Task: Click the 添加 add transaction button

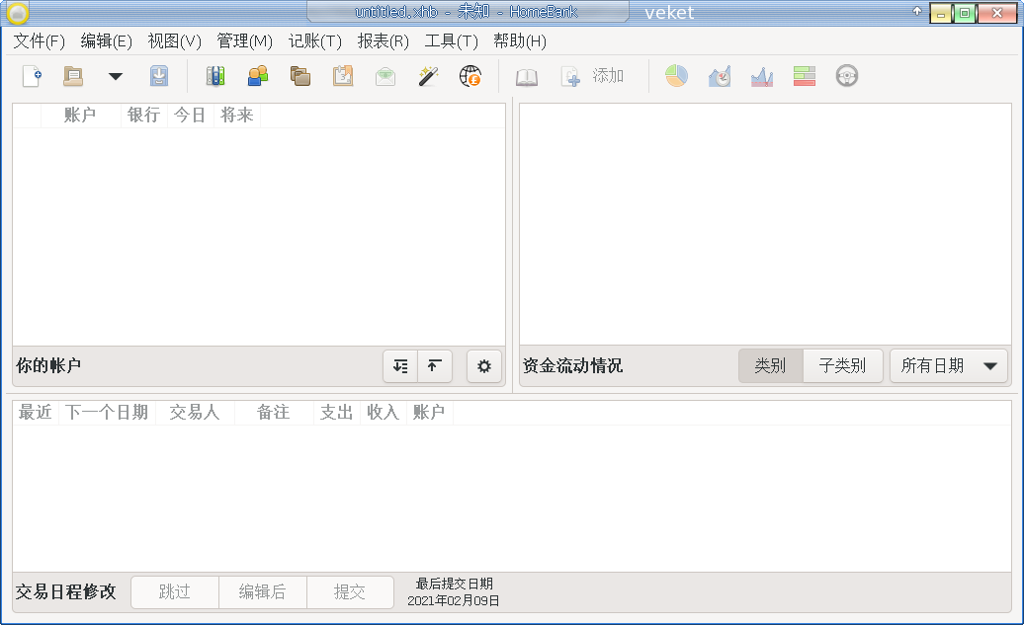Action: [x=592, y=76]
